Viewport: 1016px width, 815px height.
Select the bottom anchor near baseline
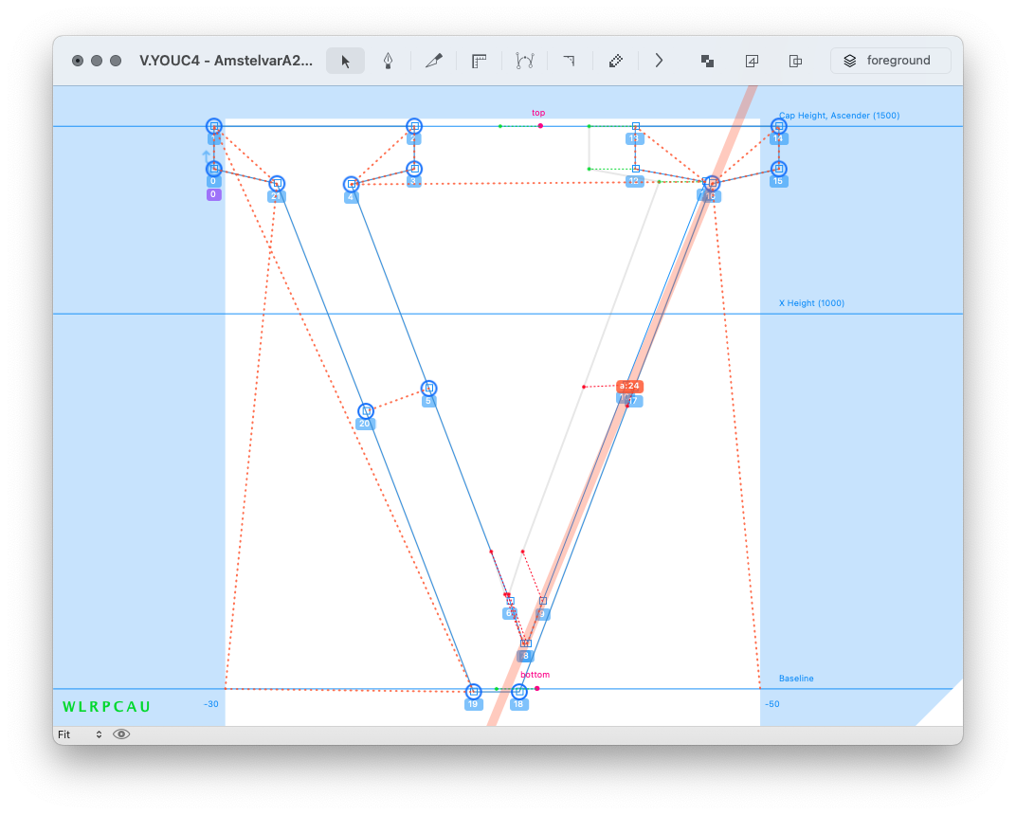(x=536, y=688)
